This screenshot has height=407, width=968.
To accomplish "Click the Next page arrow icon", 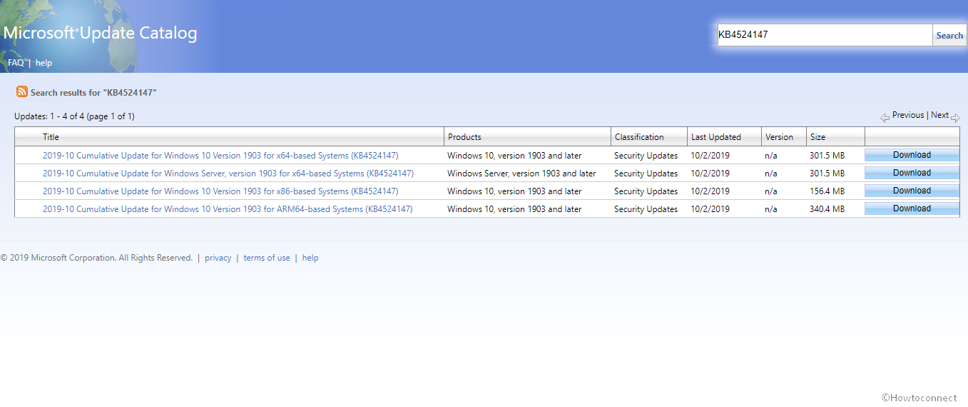I will 956,117.
